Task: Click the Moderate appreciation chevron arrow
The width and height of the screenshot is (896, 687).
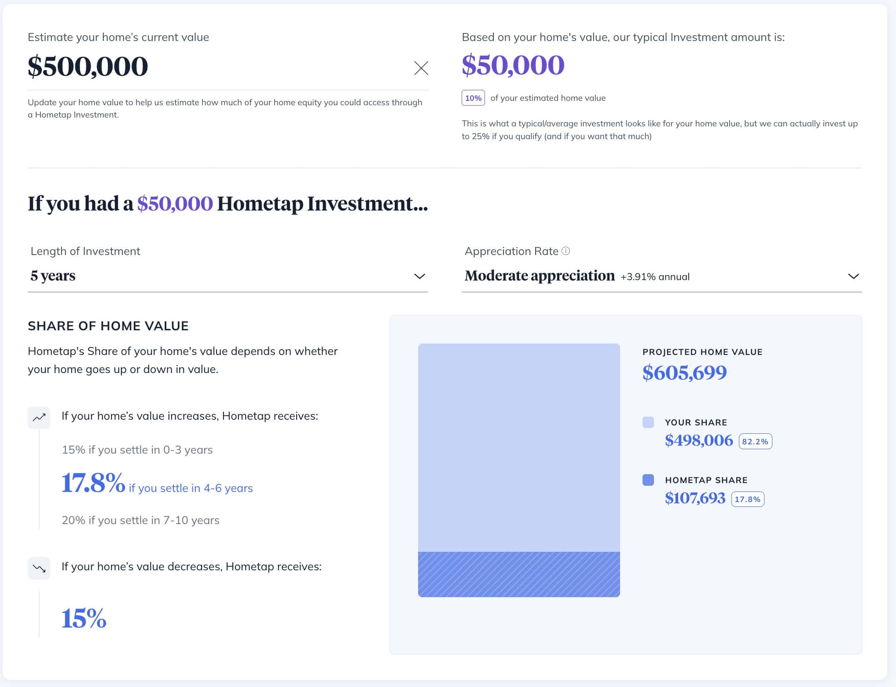Action: [x=853, y=276]
